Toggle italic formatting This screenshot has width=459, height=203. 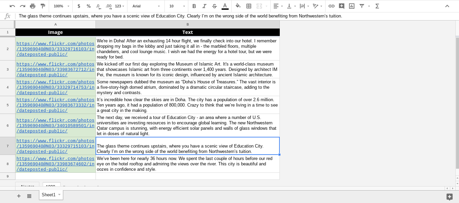click(204, 6)
